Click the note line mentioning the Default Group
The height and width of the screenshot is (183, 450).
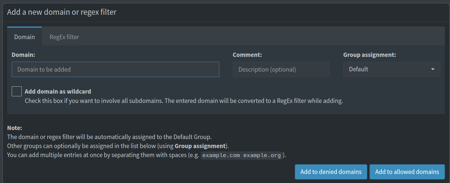pyautogui.click(x=109, y=137)
